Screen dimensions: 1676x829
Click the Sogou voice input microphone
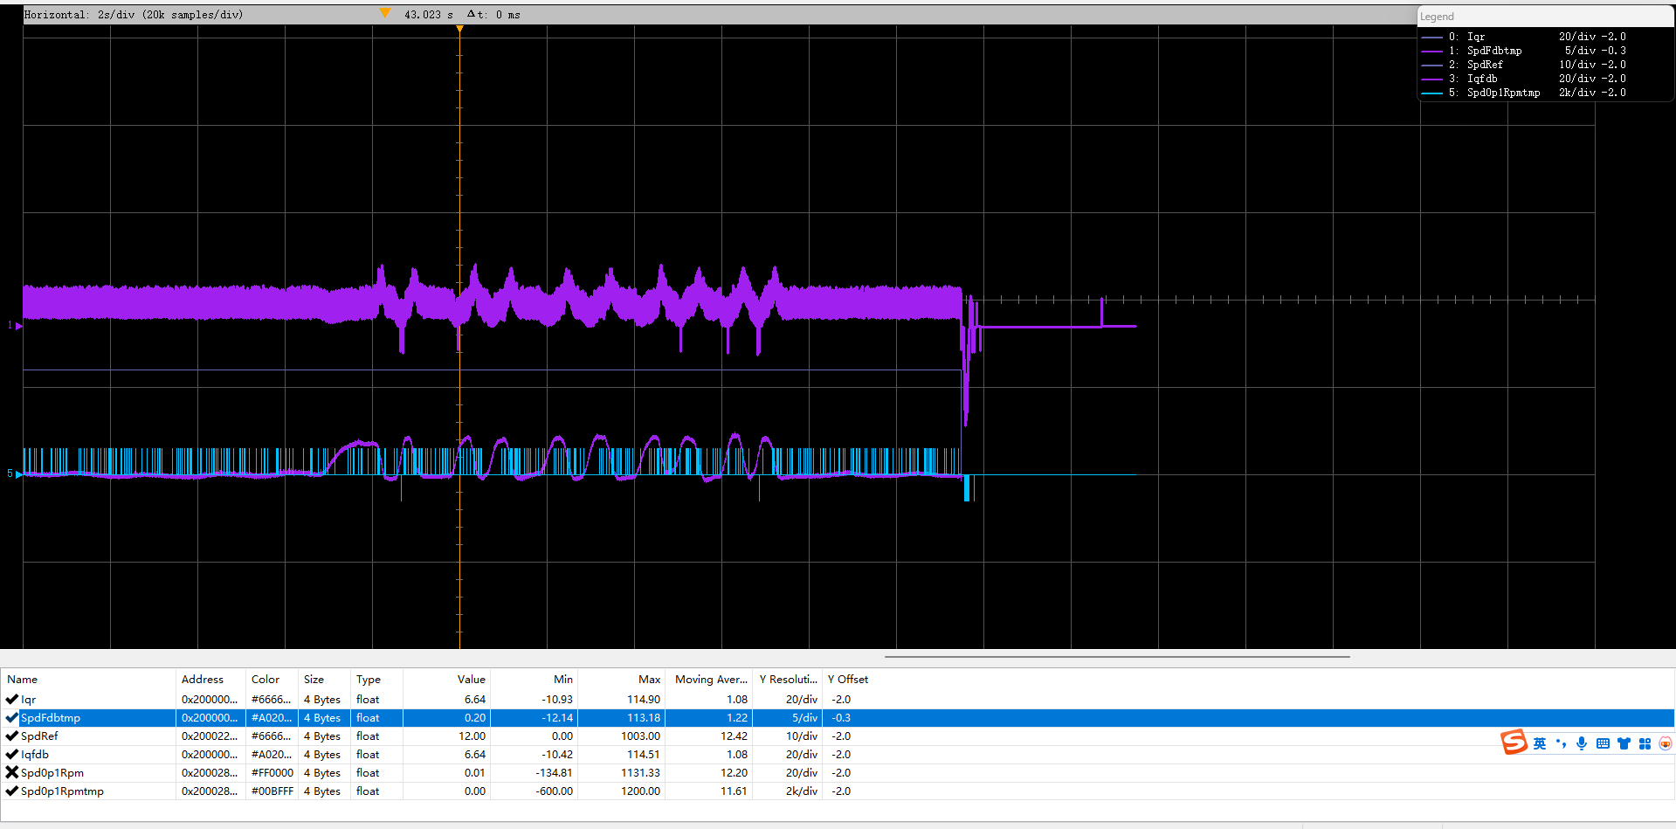click(1582, 743)
